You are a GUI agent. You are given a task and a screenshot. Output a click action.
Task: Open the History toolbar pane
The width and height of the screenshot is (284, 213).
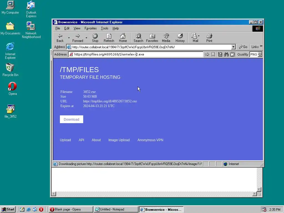pos(180,38)
